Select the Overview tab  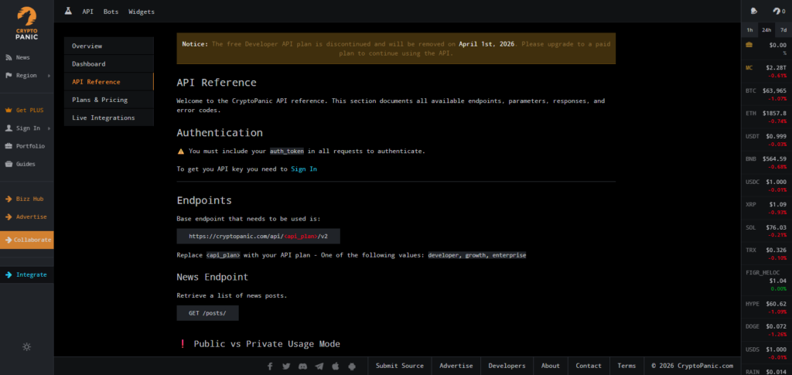(108, 46)
